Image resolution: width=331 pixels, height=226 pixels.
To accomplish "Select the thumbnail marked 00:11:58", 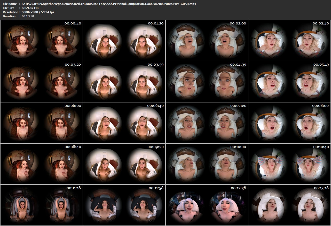I will coord(124,205).
